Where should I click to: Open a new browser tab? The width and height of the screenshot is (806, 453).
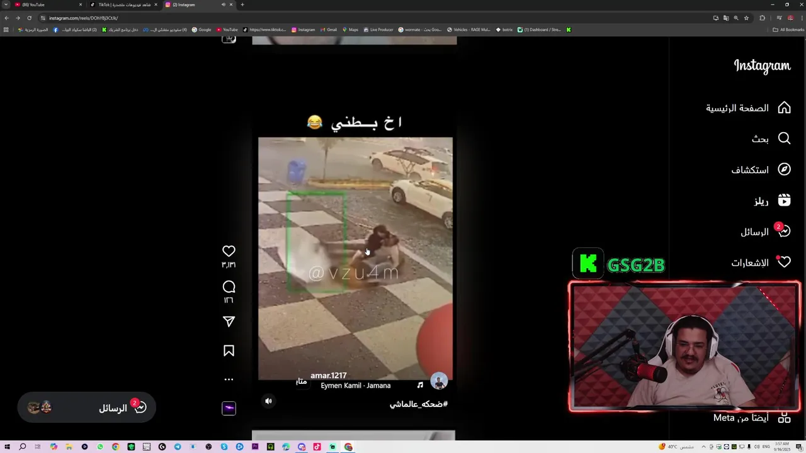[x=242, y=4]
